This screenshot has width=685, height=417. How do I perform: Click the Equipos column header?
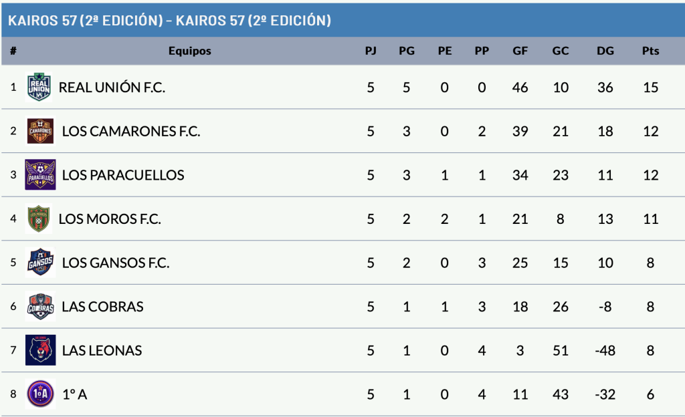(190, 51)
